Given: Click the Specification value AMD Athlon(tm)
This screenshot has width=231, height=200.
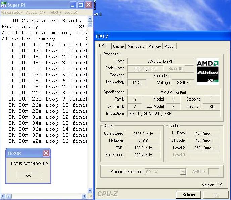Looking at the screenshot, I should pyautogui.click(x=174, y=92).
